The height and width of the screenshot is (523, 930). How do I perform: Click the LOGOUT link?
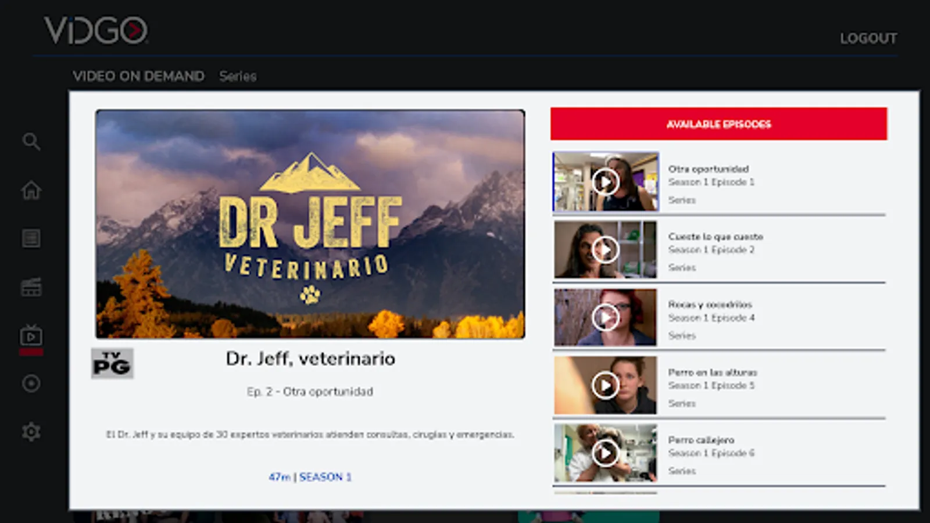[x=868, y=38]
